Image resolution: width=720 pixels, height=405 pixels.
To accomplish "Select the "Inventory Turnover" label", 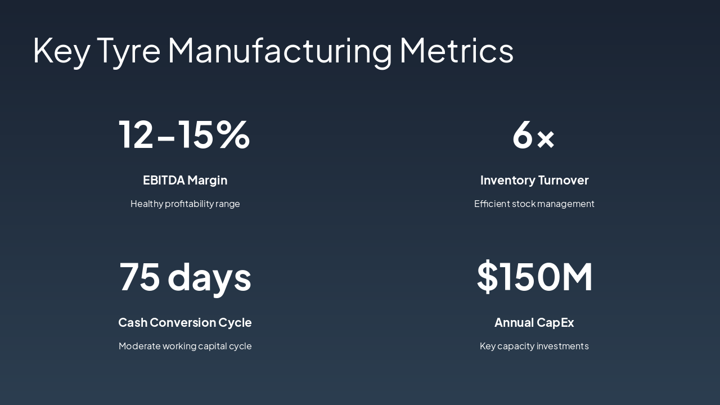I will point(534,181).
